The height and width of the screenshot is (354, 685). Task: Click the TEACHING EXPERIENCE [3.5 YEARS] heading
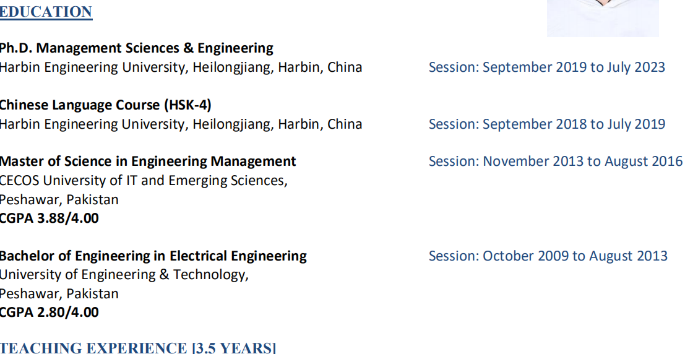[138, 348]
